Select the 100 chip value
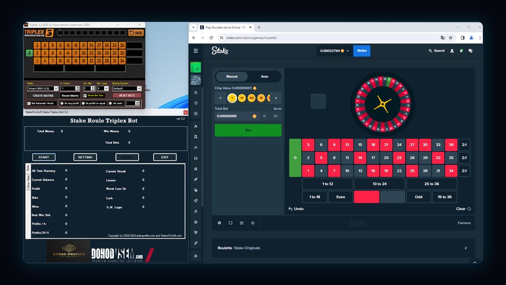 [251, 98]
